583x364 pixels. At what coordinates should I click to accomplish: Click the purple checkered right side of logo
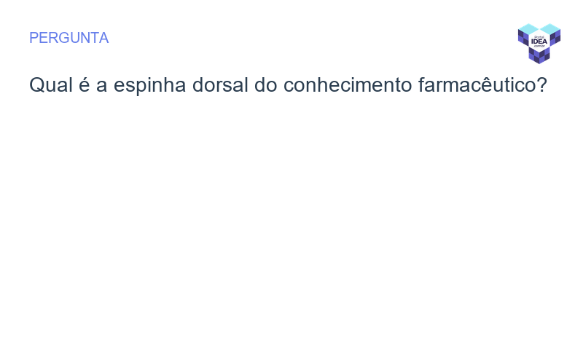556,37
